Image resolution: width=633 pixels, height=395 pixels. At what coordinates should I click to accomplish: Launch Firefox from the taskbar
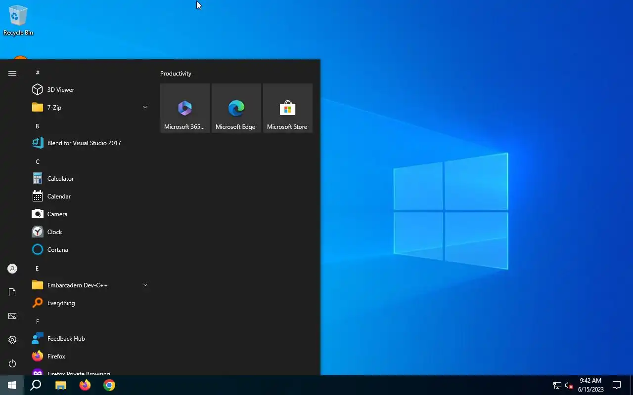tap(85, 385)
